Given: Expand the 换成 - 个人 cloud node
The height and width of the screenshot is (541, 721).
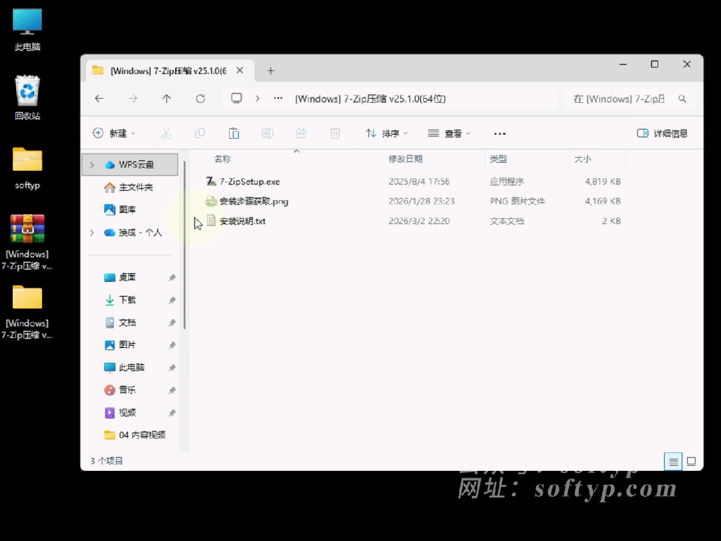Looking at the screenshot, I should click(x=92, y=233).
